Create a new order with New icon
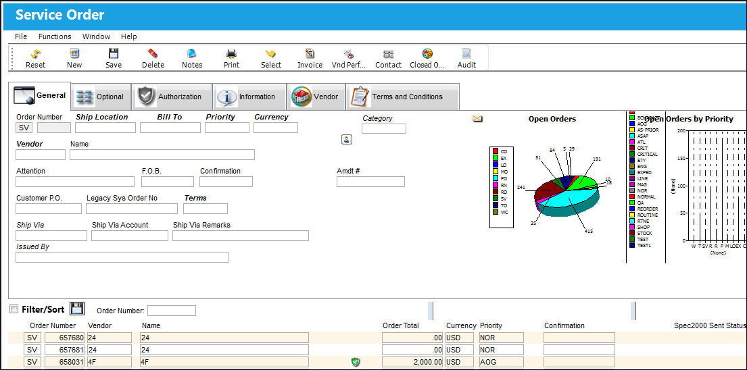Viewport: 747px width, 370px height. (74, 54)
